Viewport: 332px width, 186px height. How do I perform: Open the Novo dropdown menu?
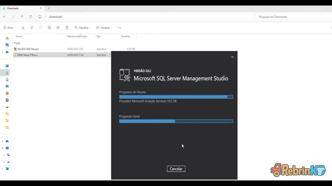[x=9, y=28]
